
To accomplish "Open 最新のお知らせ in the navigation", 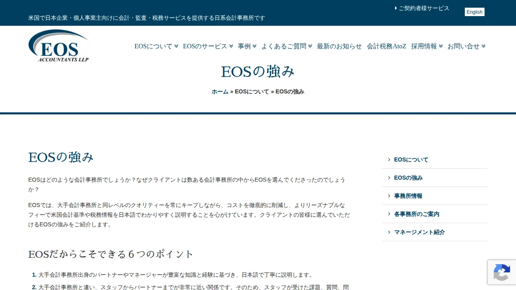I will (339, 46).
